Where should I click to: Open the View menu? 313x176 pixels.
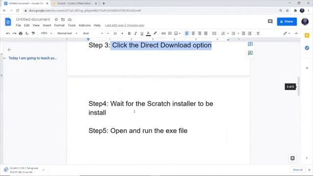click(x=36, y=25)
